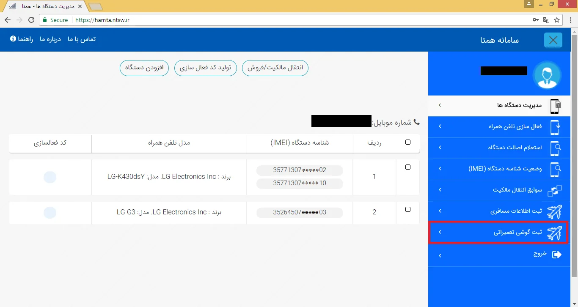Click the mobile activation phone icon
578x307 pixels.
pyautogui.click(x=555, y=127)
